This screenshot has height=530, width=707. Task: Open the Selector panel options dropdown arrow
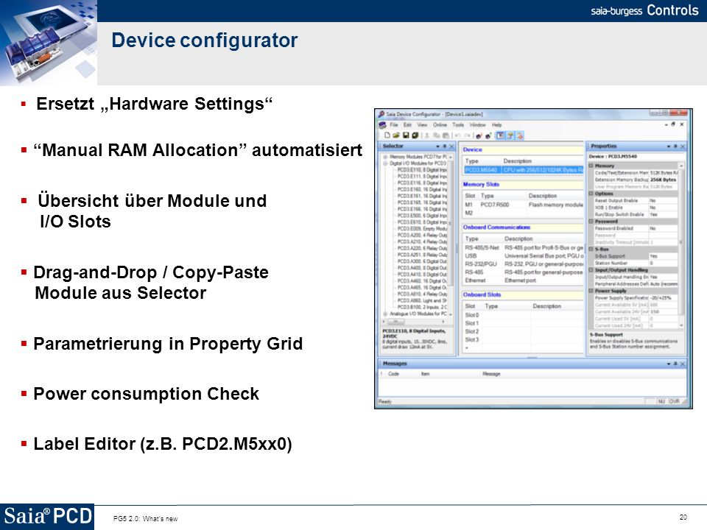click(x=437, y=146)
